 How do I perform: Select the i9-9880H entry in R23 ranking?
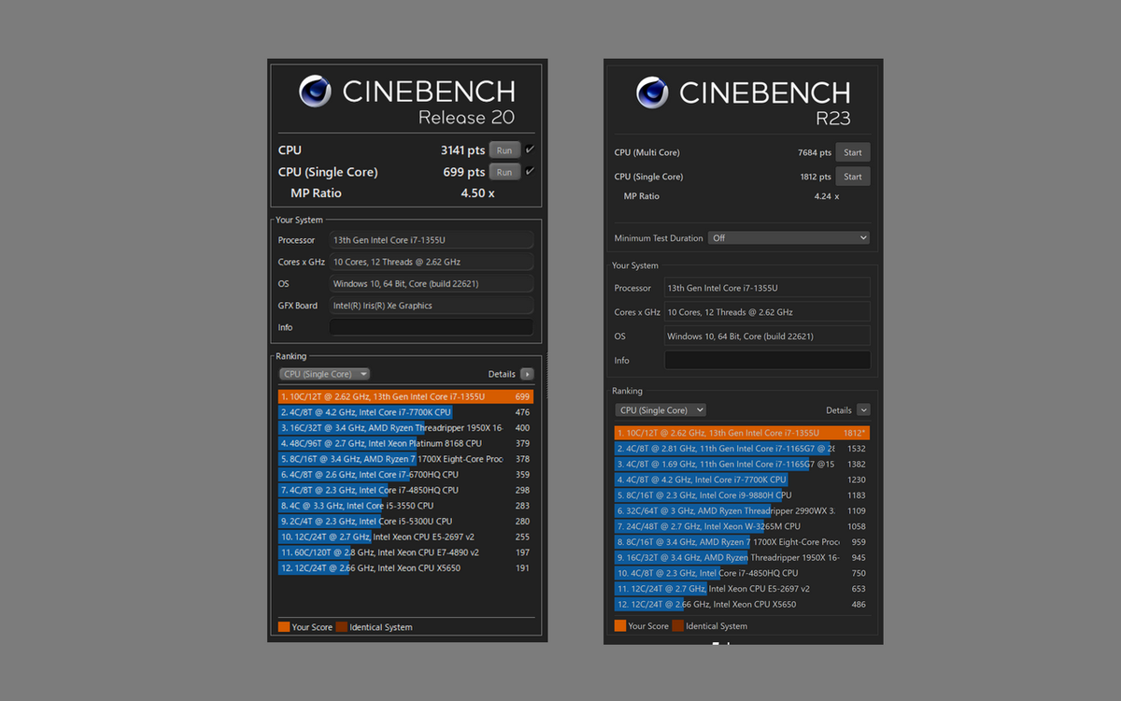pyautogui.click(x=729, y=495)
